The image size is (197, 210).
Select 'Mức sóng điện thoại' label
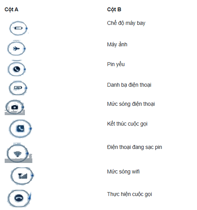pyautogui.click(x=131, y=104)
